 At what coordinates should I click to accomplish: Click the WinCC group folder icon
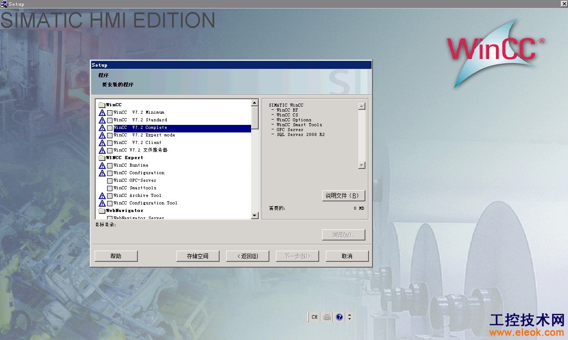click(102, 105)
